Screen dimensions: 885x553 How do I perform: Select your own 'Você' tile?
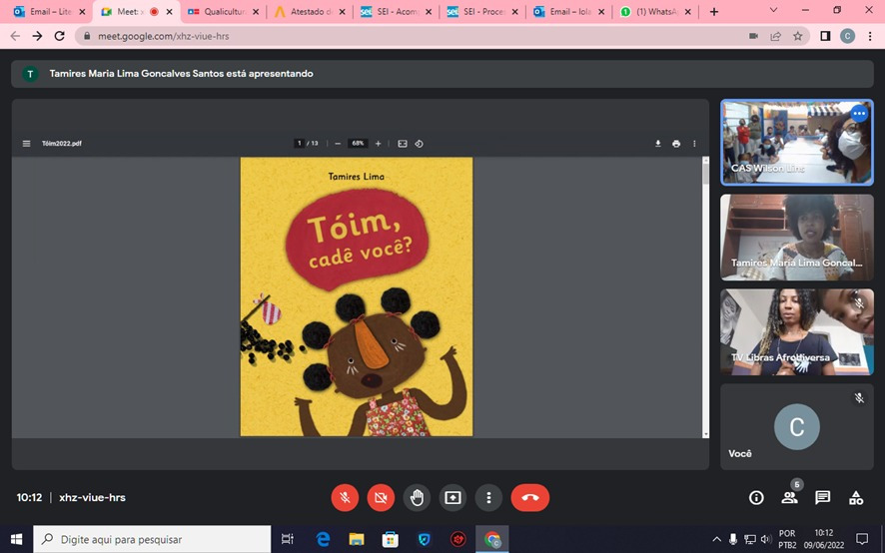tap(796, 426)
